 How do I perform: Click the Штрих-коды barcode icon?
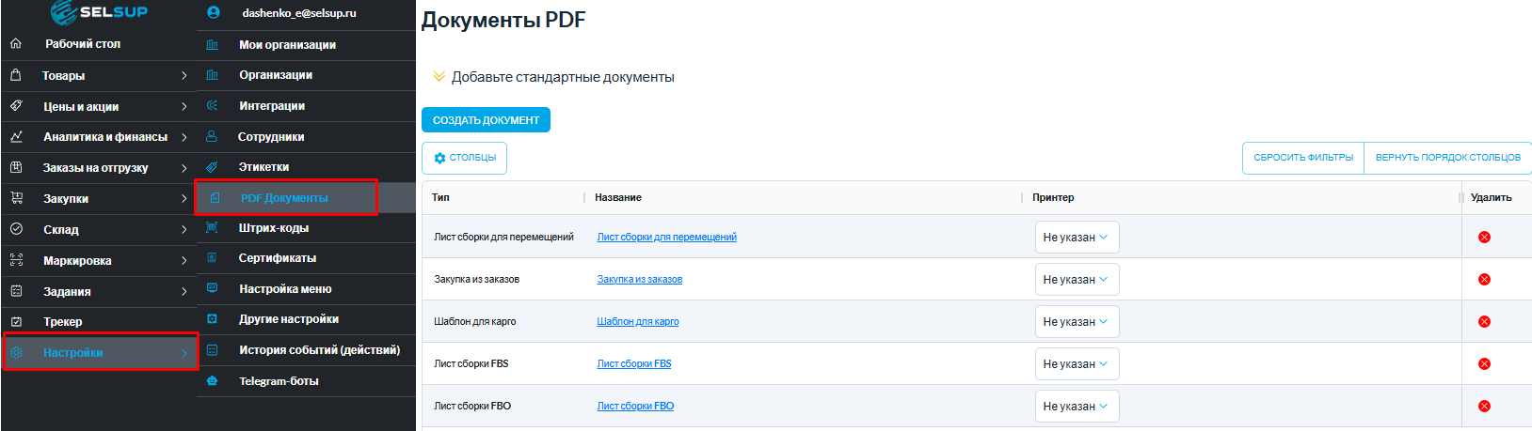coord(213,228)
